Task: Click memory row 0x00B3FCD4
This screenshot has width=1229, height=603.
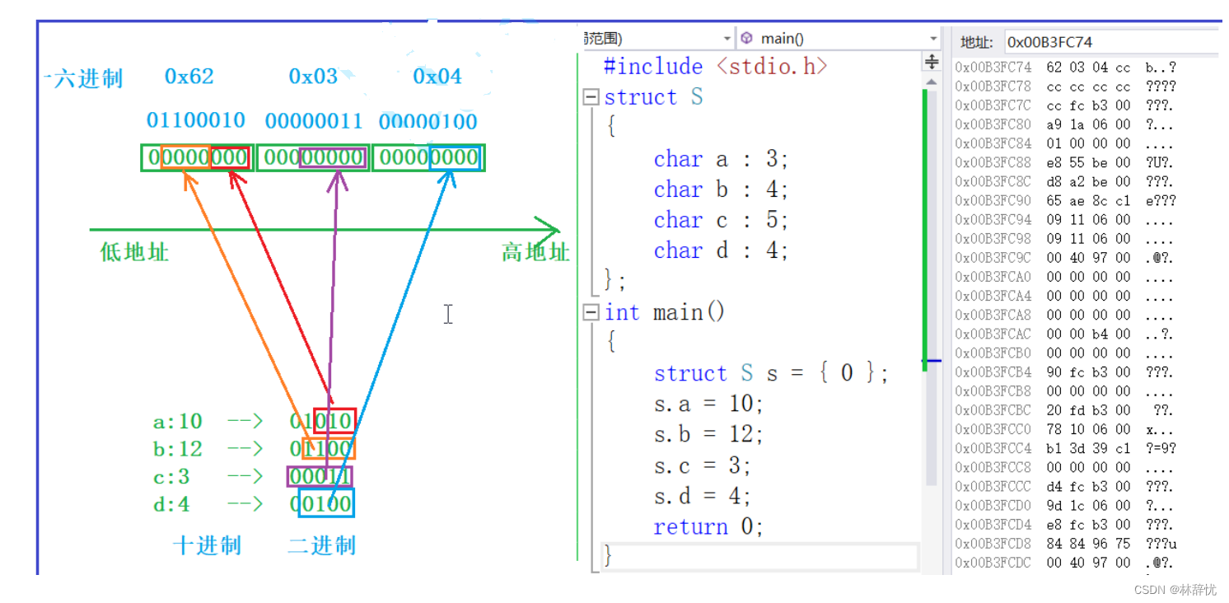Action: [x=1065, y=524]
